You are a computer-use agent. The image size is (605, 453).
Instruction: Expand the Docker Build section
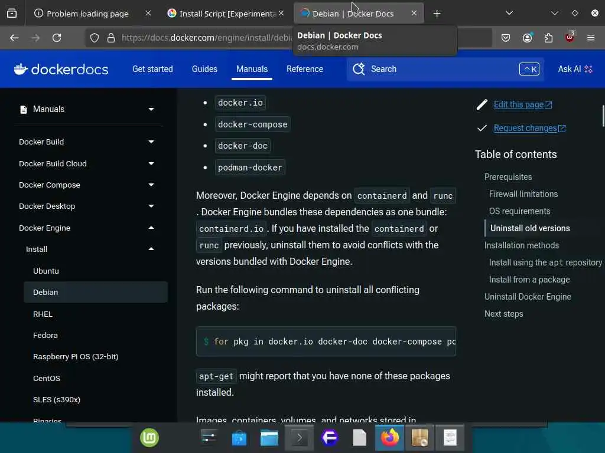click(x=151, y=142)
